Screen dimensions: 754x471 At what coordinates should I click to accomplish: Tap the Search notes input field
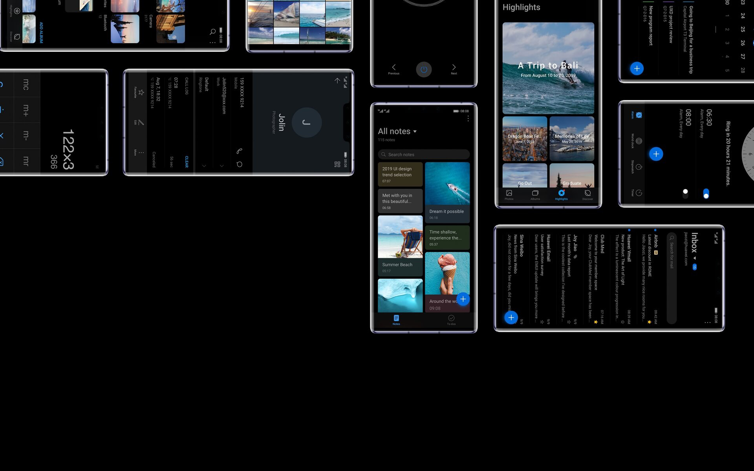pos(423,154)
